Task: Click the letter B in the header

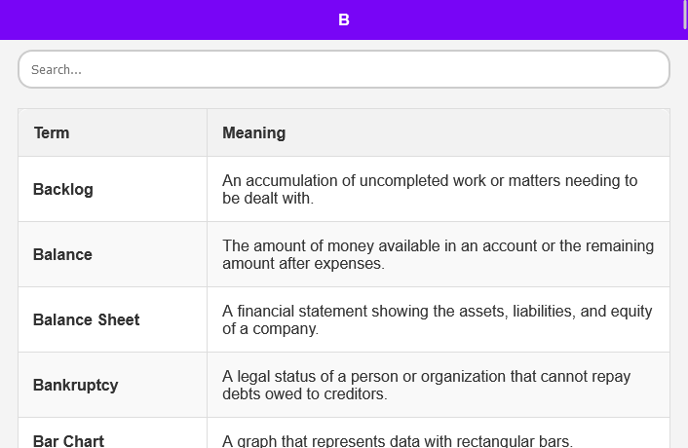Action: tap(344, 19)
